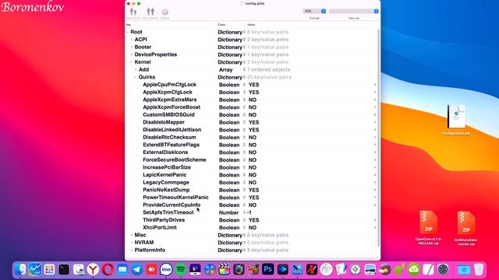Select the LegacyCommpage key
Viewport: 499px width, 280px height.
click(x=166, y=183)
